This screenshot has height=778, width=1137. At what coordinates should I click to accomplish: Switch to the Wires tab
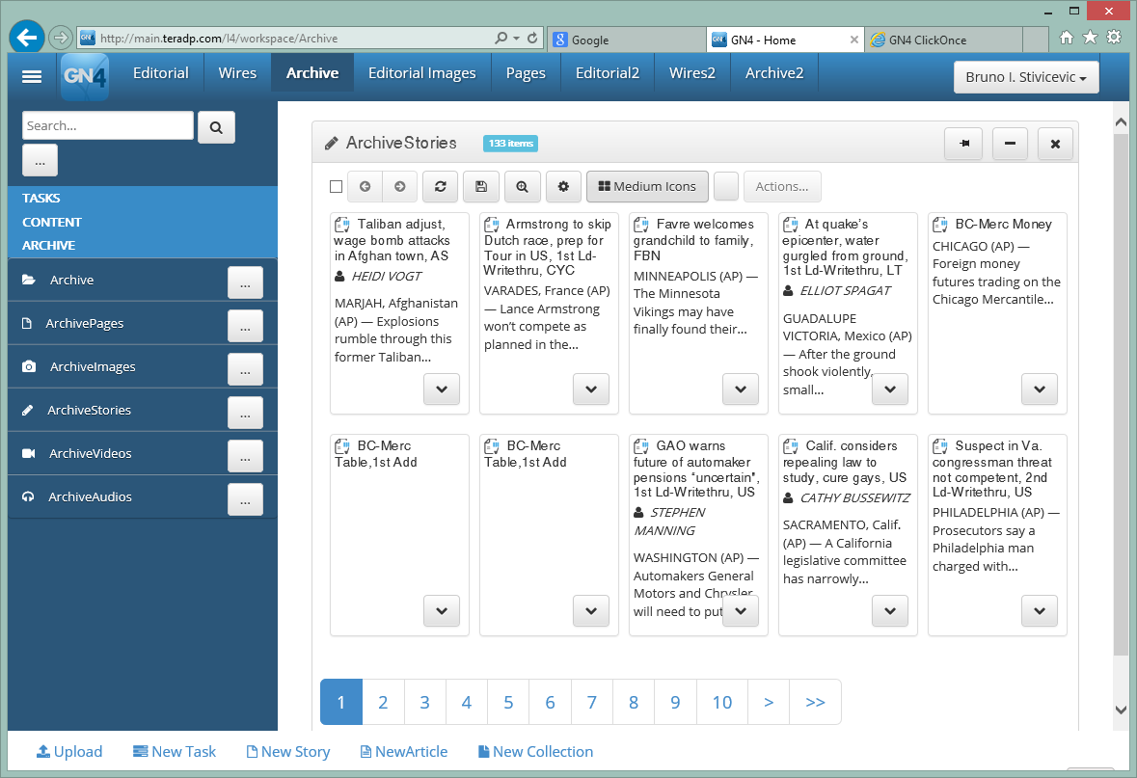237,72
